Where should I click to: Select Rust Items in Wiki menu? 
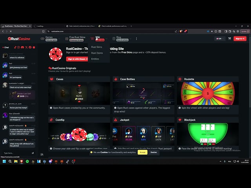97,53
